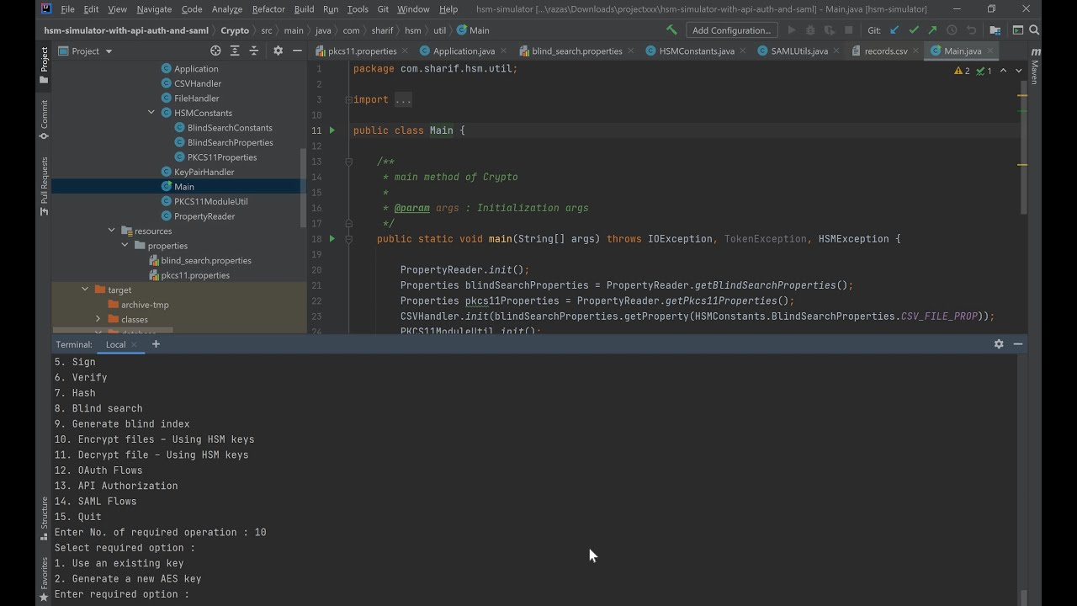Select blind_search.properties file in tree
Viewport: 1077px width, 606px height.
(206, 260)
